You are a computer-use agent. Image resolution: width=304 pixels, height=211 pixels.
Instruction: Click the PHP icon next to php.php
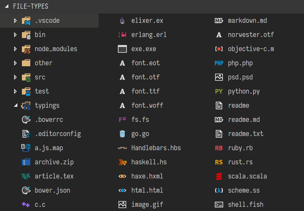coord(219,63)
